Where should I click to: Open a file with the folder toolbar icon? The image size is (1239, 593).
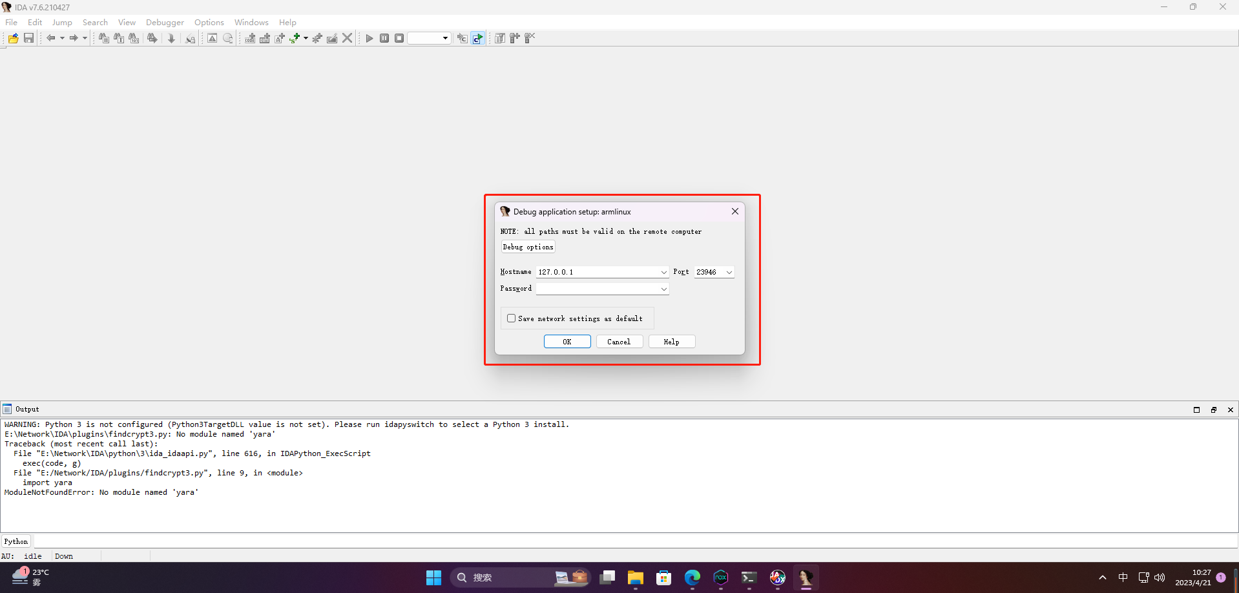pyautogui.click(x=13, y=38)
